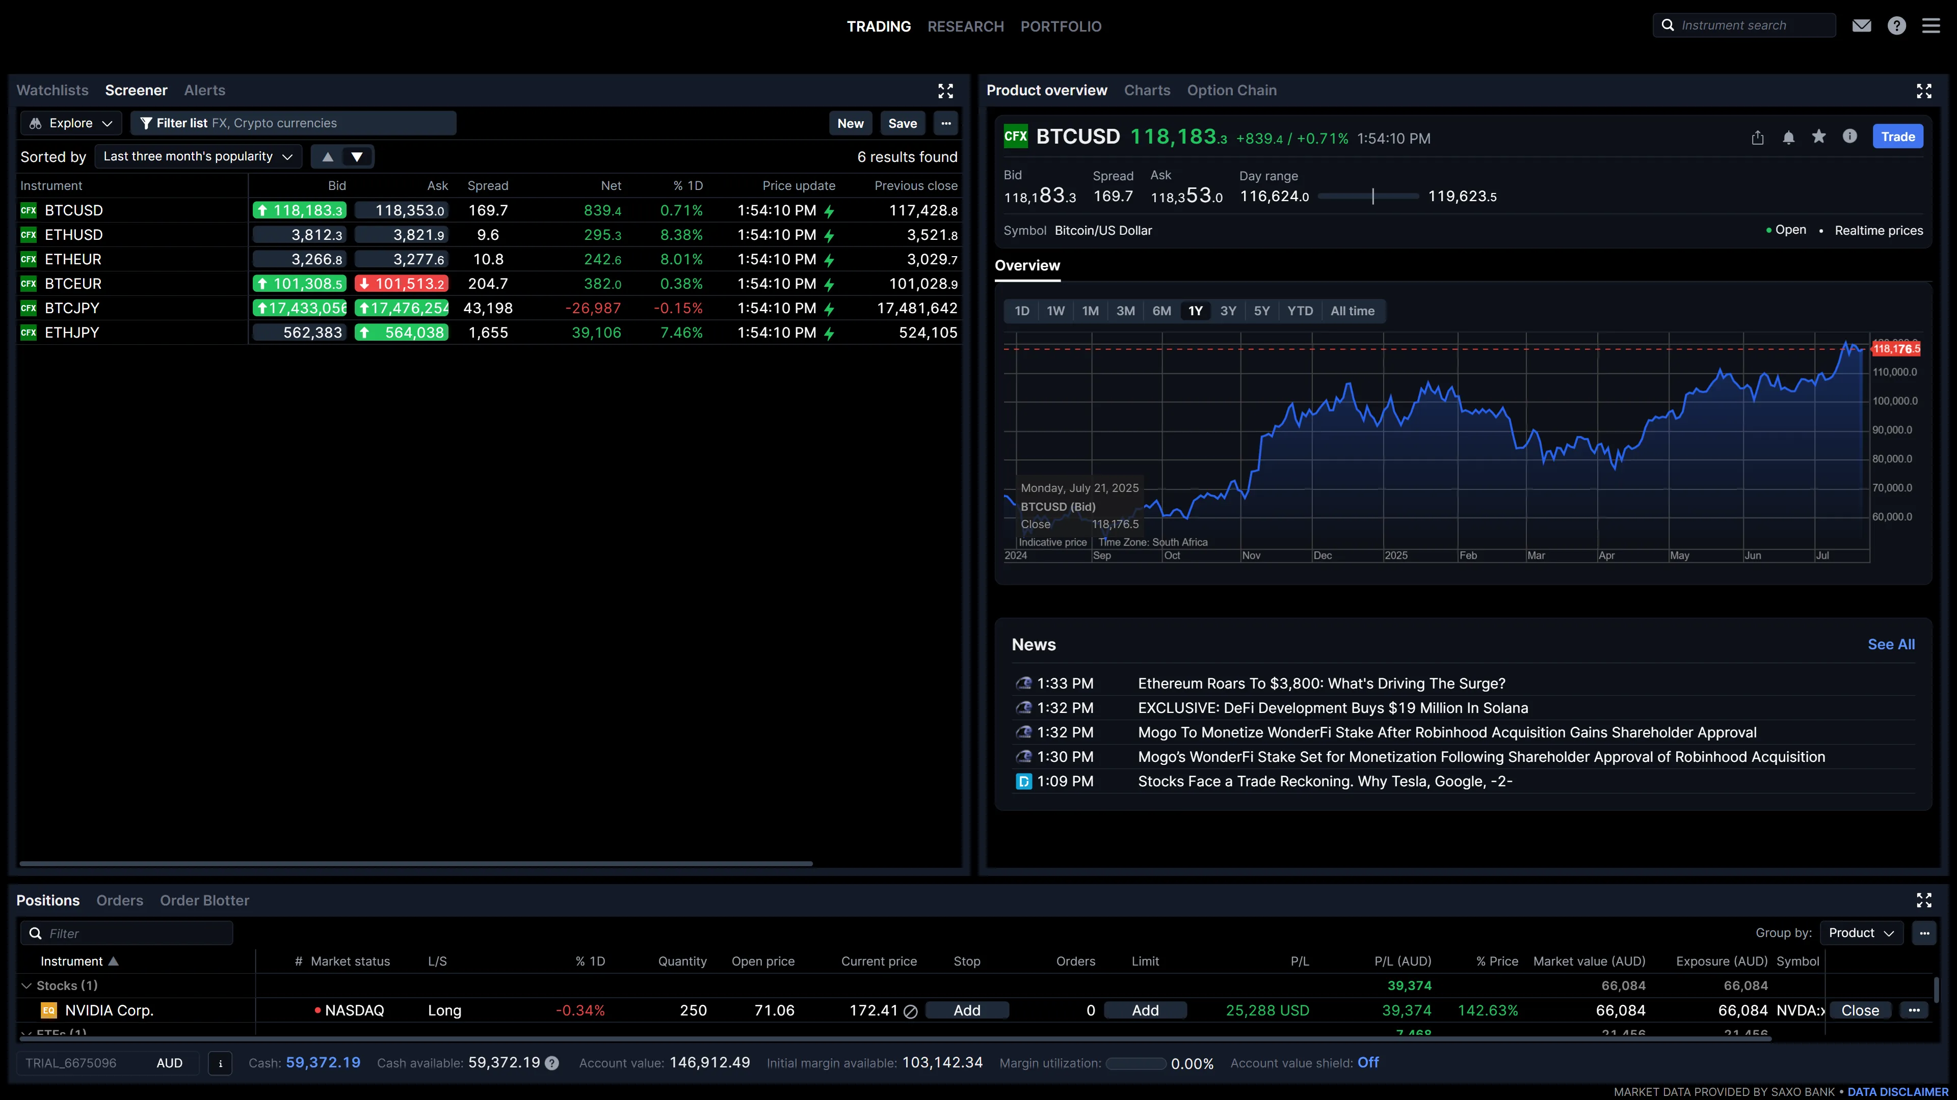This screenshot has width=1957, height=1100.
Task: Click cash available help icon
Action: tap(552, 1063)
